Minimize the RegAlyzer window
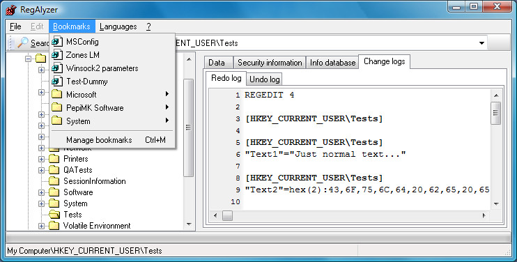The height and width of the screenshot is (262, 517). [456, 6]
